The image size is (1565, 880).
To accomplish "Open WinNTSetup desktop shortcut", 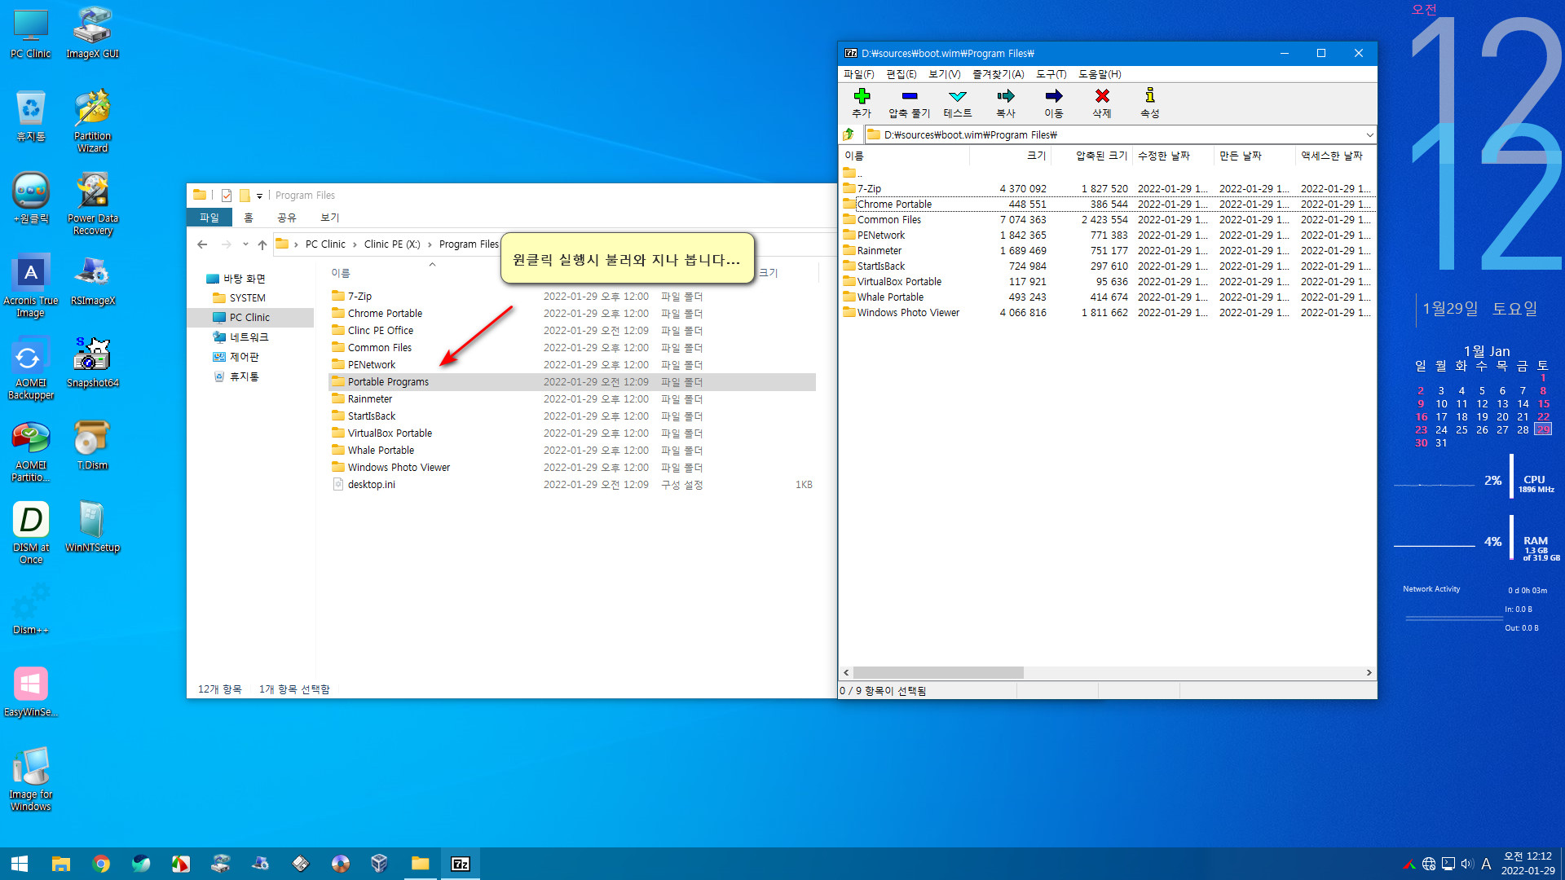I will pos(92,527).
